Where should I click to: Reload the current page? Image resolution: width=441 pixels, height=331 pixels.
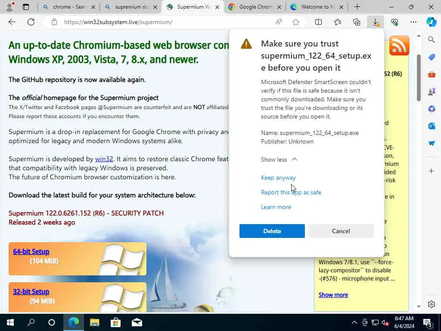tap(31, 22)
